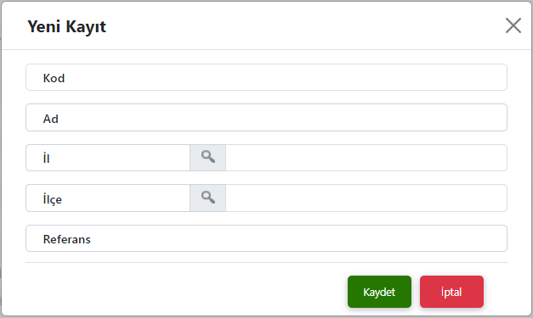Cancel with the İptal button
533x318 pixels.
[x=451, y=292]
